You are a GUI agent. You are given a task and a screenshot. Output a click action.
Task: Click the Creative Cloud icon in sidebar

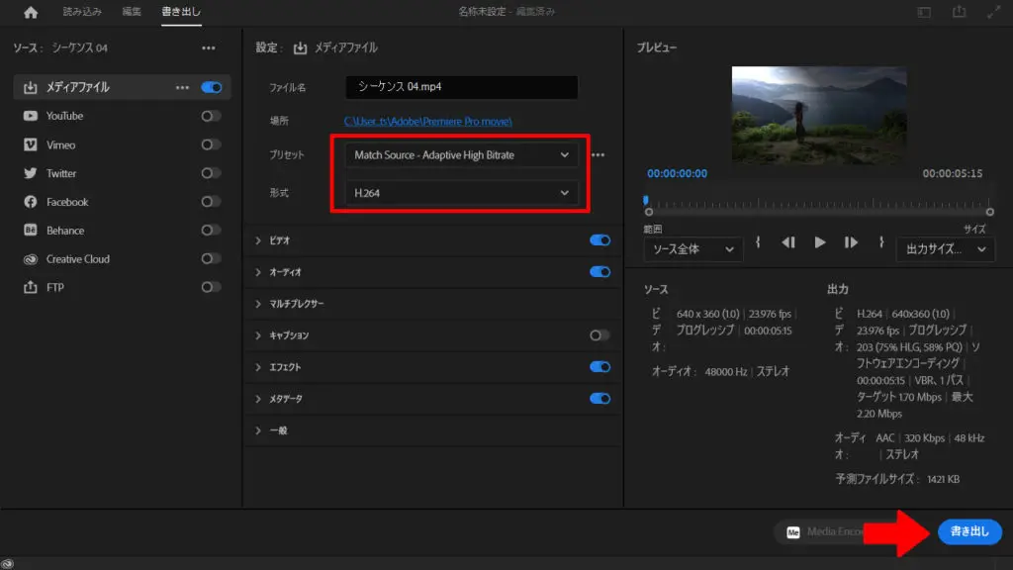click(x=30, y=259)
